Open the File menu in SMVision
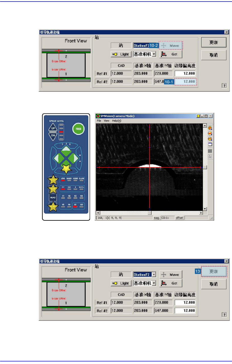 click(99, 121)
